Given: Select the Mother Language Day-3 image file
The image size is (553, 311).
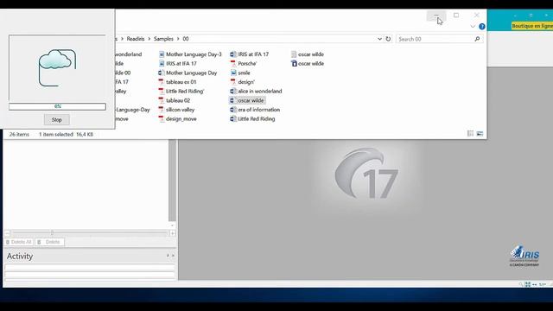Looking at the screenshot, I should tap(190, 54).
